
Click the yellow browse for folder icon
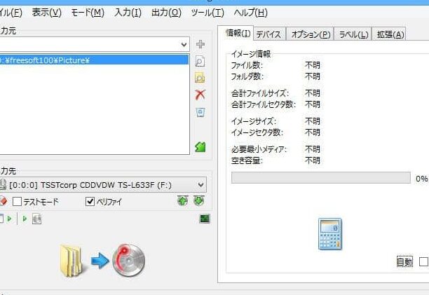[200, 78]
